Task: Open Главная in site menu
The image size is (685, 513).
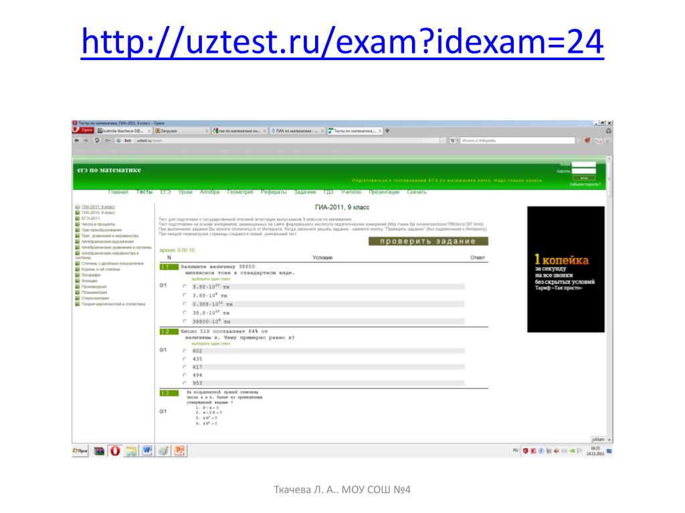Action: point(118,192)
